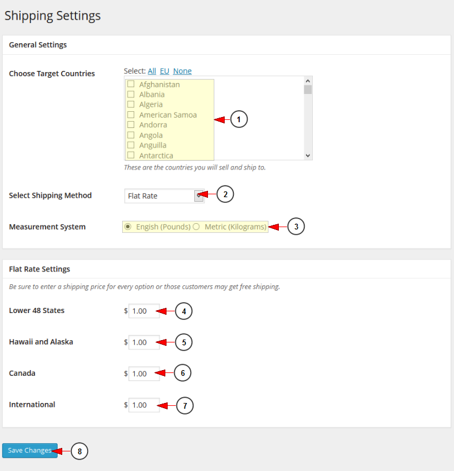Viewport: 454px width, 471px height.
Task: Click the None selection link
Action: 182,71
